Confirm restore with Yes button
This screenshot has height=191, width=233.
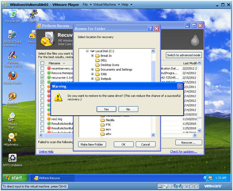tap(106, 109)
